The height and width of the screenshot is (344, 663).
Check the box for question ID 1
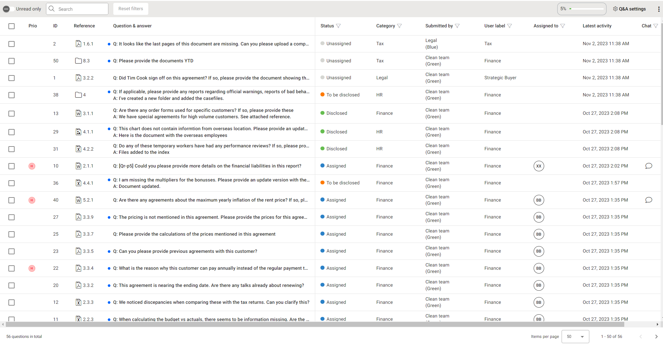(x=11, y=78)
